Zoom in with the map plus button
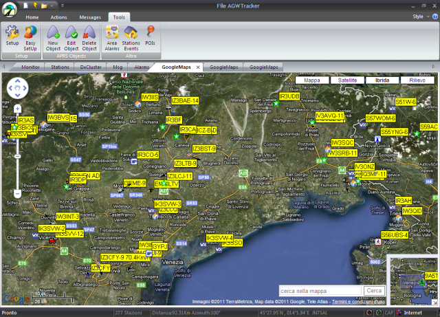 (17, 109)
